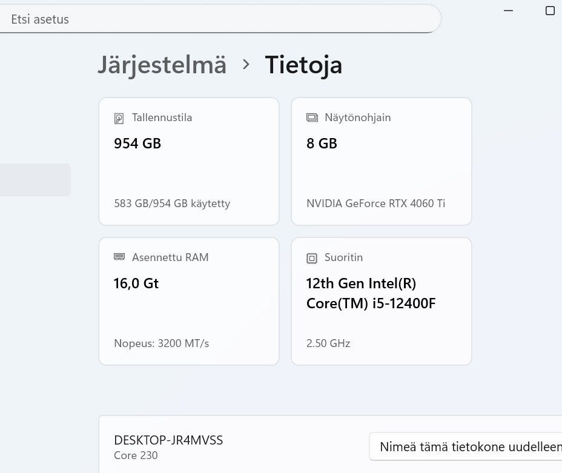Select the highlighted item in left sidebar
The height and width of the screenshot is (473, 562).
pos(35,180)
